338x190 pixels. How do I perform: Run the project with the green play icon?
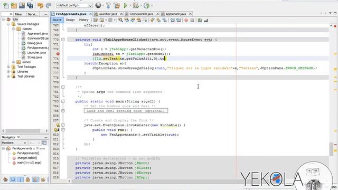click(126, 5)
